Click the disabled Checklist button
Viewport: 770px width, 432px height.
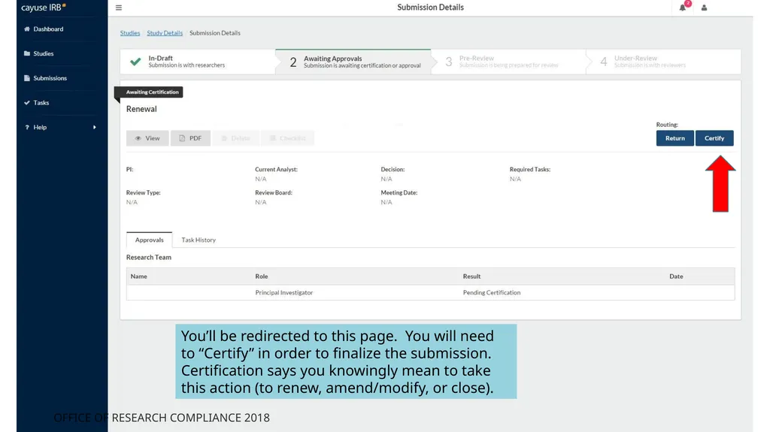[288, 138]
